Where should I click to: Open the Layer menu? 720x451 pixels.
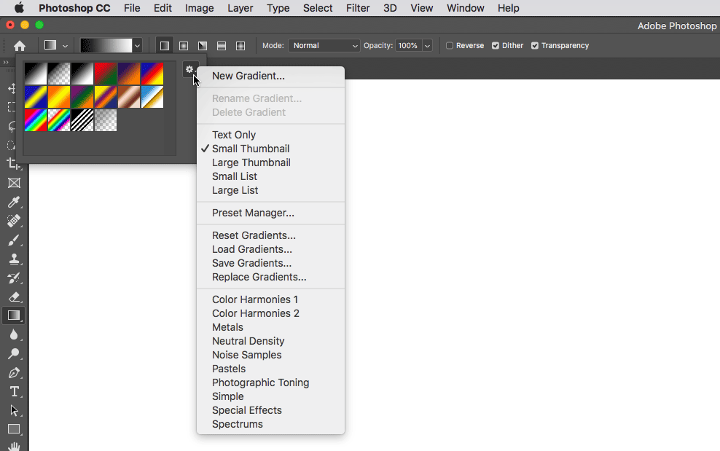[240, 8]
